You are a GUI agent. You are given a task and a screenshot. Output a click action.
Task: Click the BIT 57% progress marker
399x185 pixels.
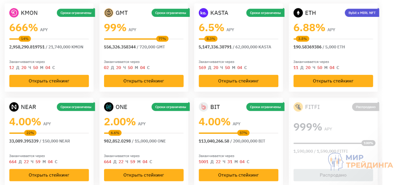(x=243, y=133)
